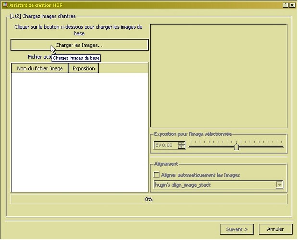Enable Aligner automatiquement les Images checkbox
Viewport: 298px width, 240px height.
pyautogui.click(x=156, y=175)
